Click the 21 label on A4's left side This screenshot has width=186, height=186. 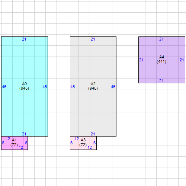pyautogui.click(x=141, y=60)
